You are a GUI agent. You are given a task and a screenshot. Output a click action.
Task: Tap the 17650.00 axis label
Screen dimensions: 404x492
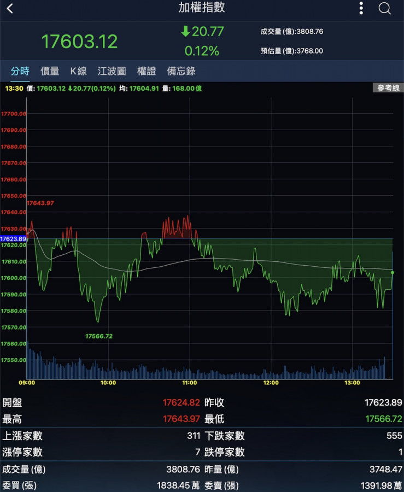pos(14,196)
